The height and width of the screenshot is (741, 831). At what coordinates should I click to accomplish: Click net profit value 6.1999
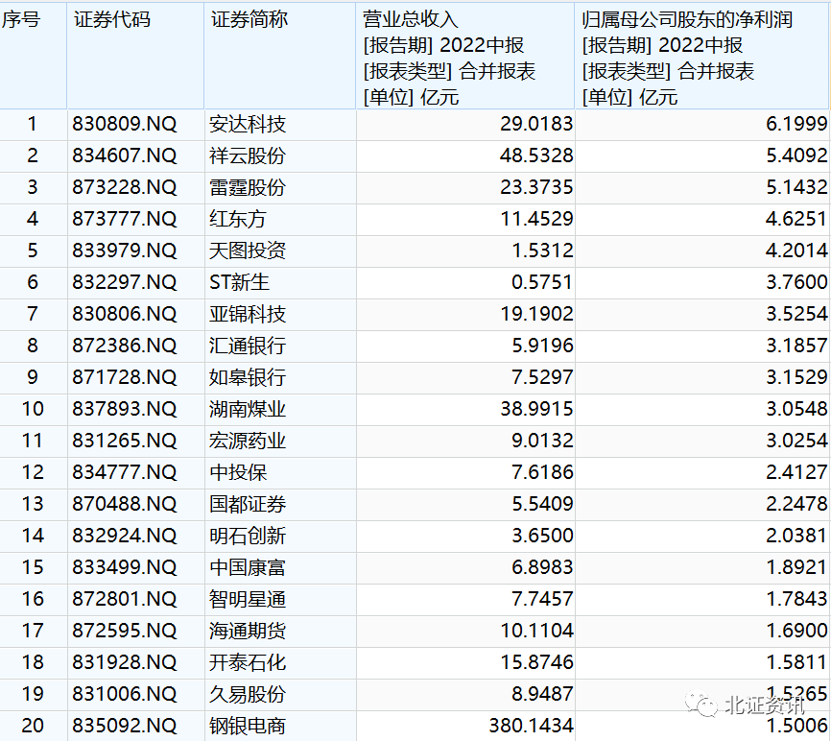tap(796, 124)
